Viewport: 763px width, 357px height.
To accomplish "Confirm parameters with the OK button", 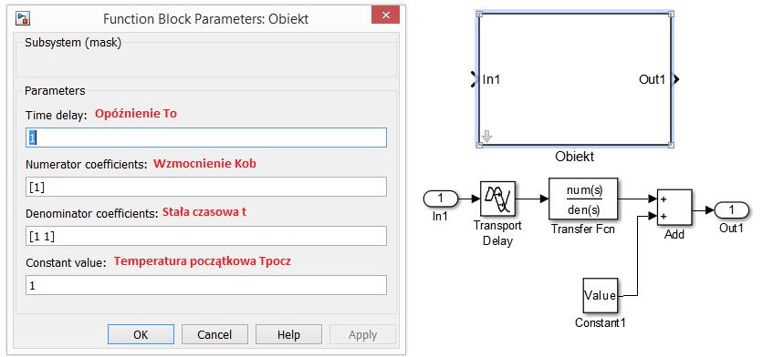I will coord(141,334).
